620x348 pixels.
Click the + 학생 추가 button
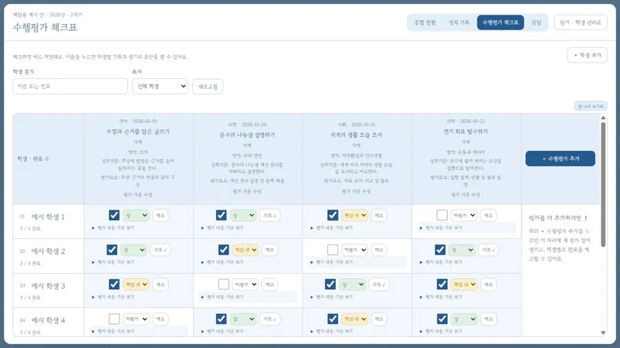point(587,55)
